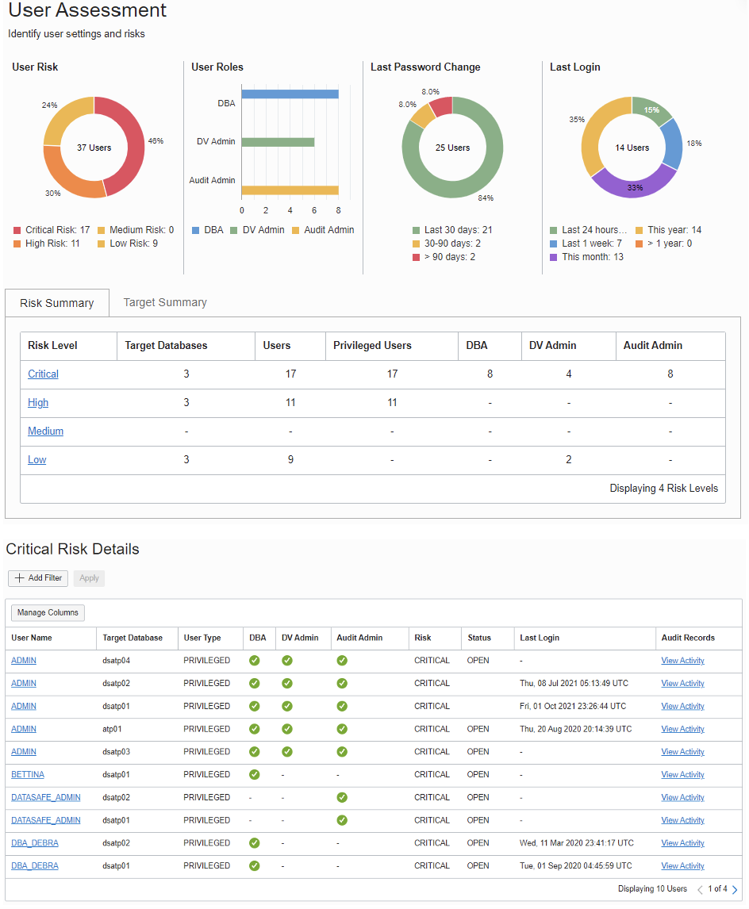Click the '30-90 days: 2' legend label
Image resolution: width=749 pixels, height=909 pixels.
[453, 244]
